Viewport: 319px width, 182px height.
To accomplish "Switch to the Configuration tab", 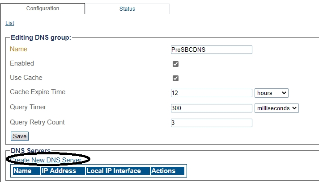I will coord(43,8).
